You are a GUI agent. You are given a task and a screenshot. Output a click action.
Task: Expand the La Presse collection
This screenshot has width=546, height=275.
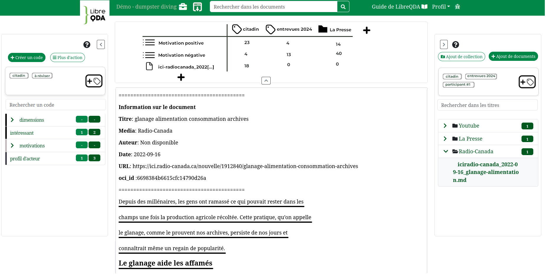445,139
